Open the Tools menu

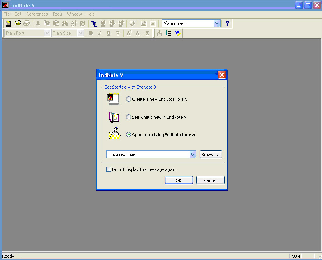[57, 14]
